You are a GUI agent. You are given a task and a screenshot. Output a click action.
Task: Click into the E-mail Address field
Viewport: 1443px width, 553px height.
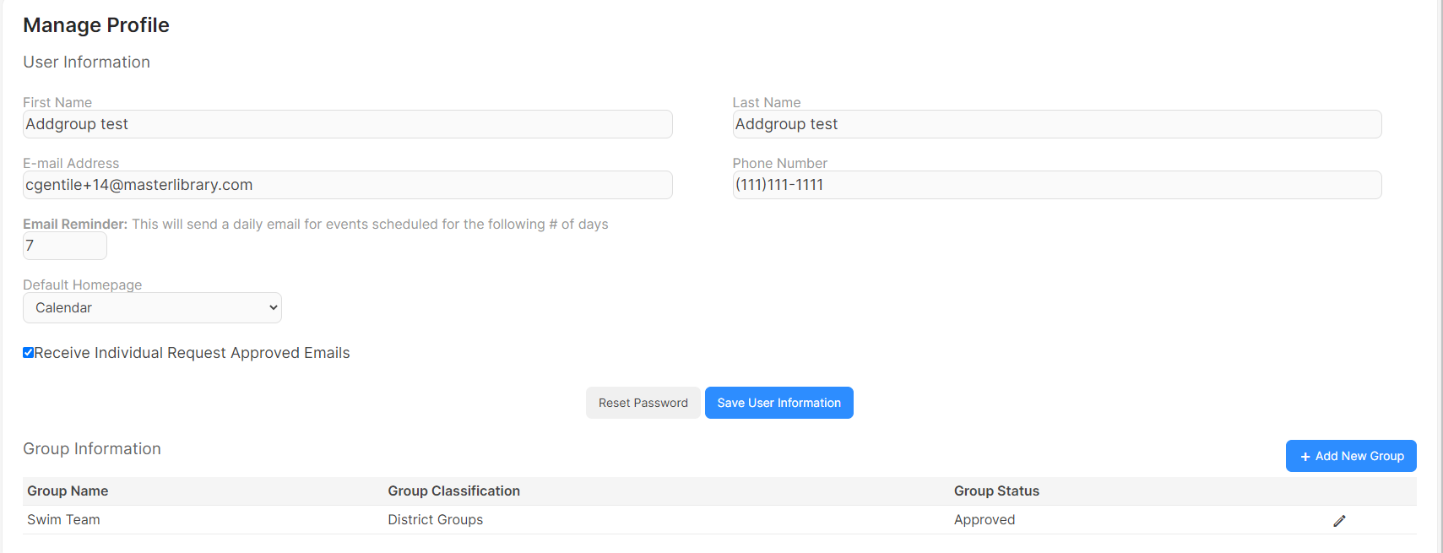[348, 185]
